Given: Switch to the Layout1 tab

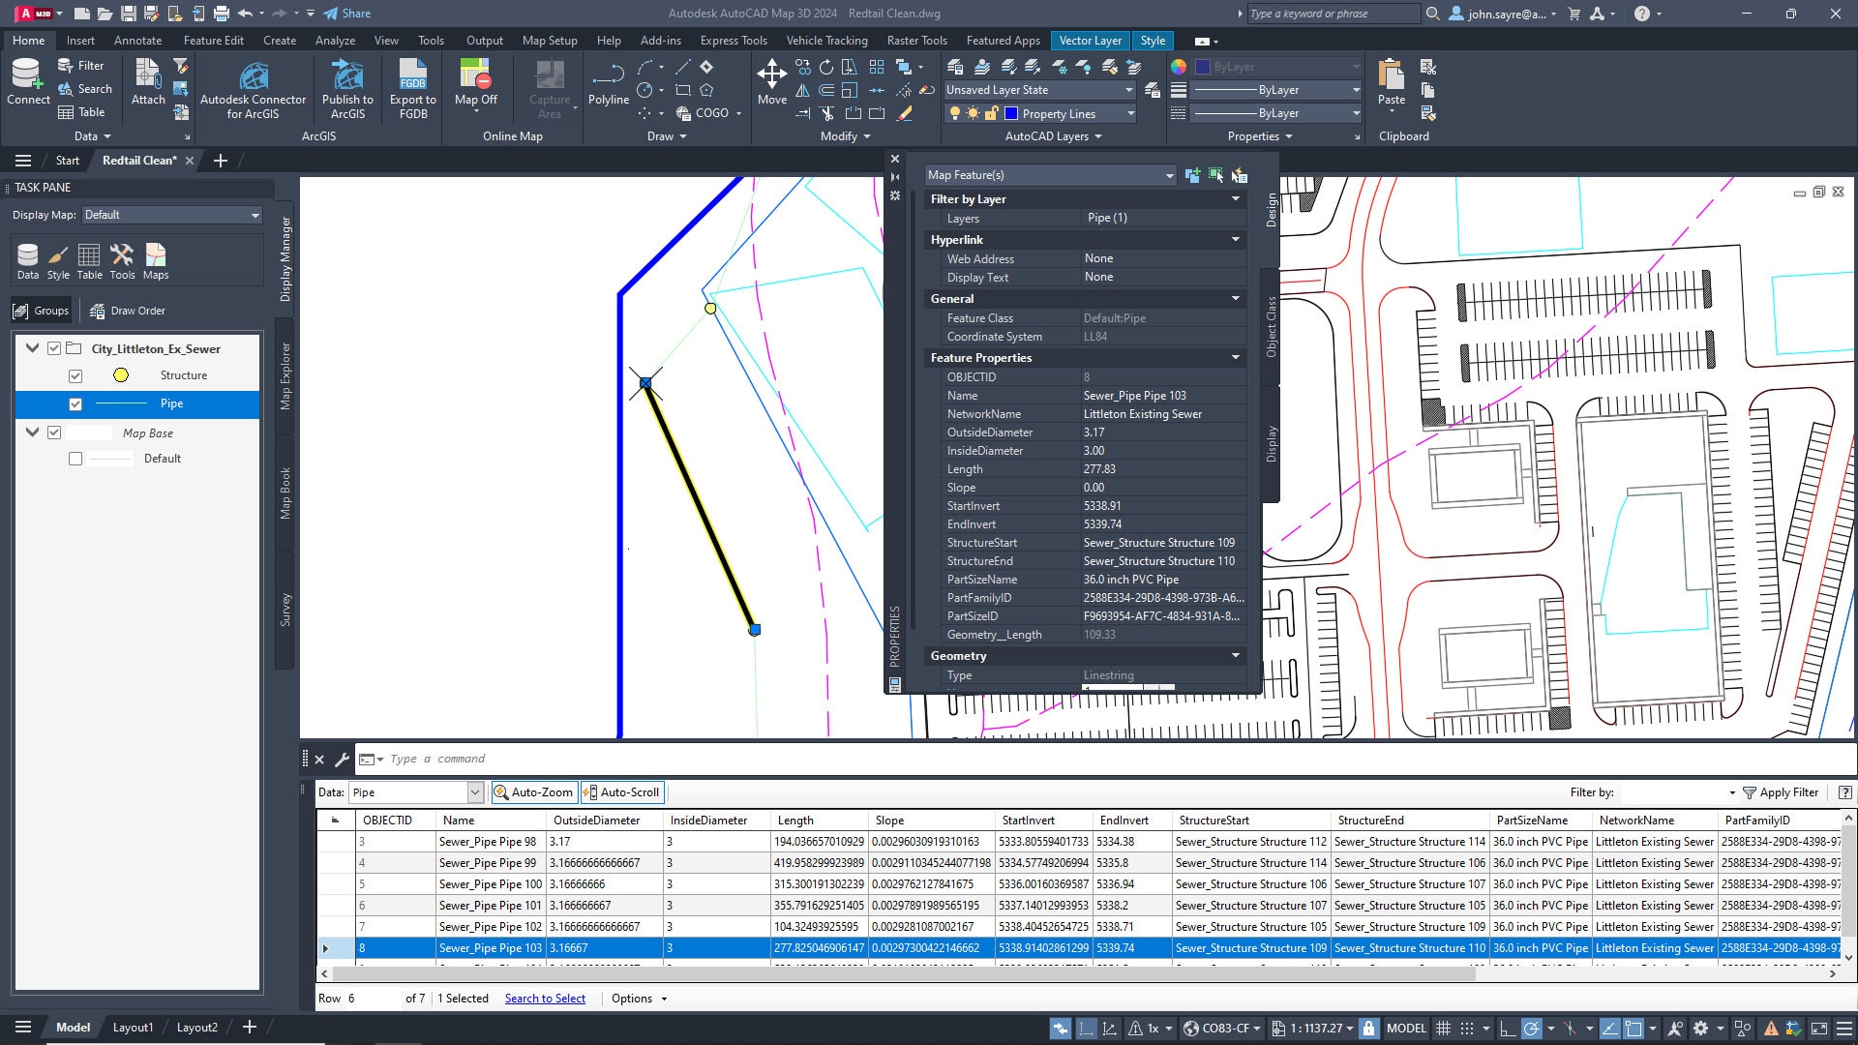Looking at the screenshot, I should coord(133,1028).
